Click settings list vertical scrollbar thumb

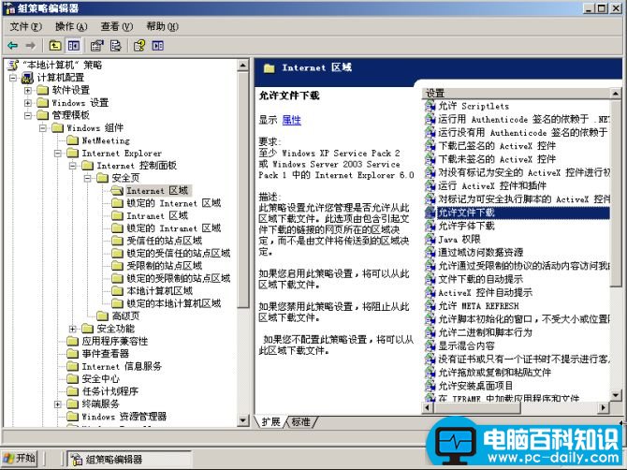tap(615, 194)
